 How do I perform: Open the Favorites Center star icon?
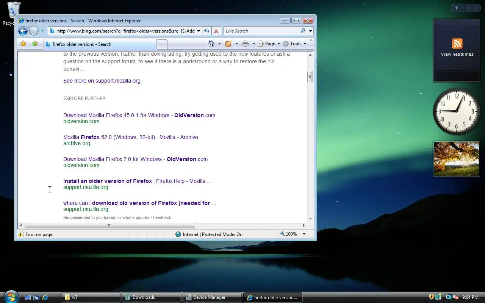click(x=23, y=44)
